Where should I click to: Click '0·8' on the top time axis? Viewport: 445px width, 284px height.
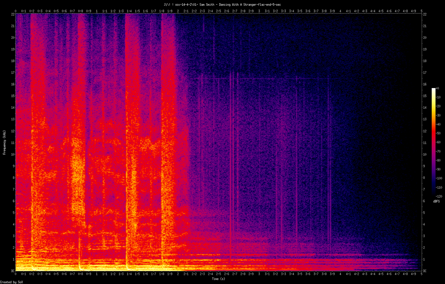click(80, 11)
